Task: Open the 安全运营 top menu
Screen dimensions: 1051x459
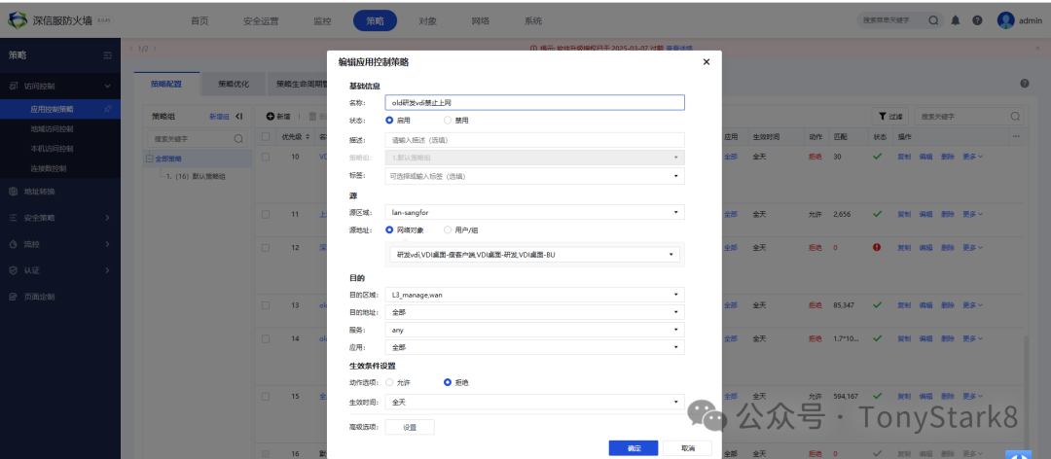Action: point(261,20)
